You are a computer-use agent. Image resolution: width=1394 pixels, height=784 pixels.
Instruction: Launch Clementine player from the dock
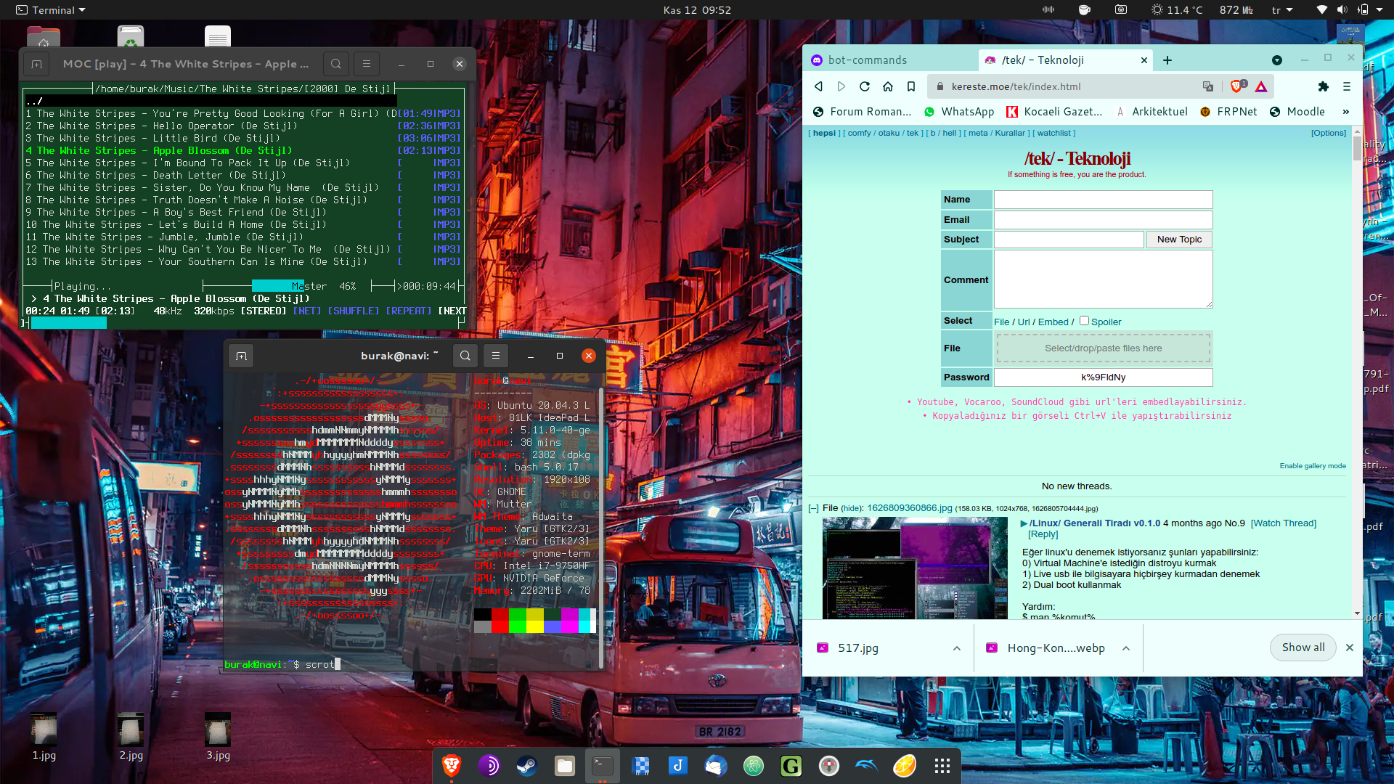click(904, 766)
